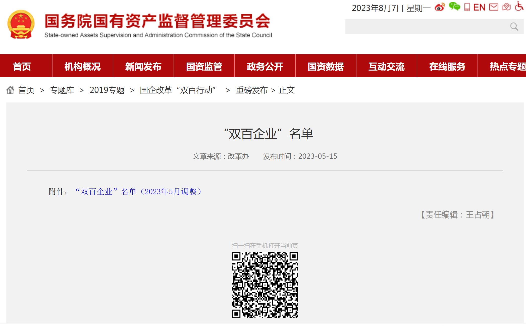This screenshot has height=326, width=526.
Task: Open the 机构概况 menu item
Action: click(x=82, y=67)
